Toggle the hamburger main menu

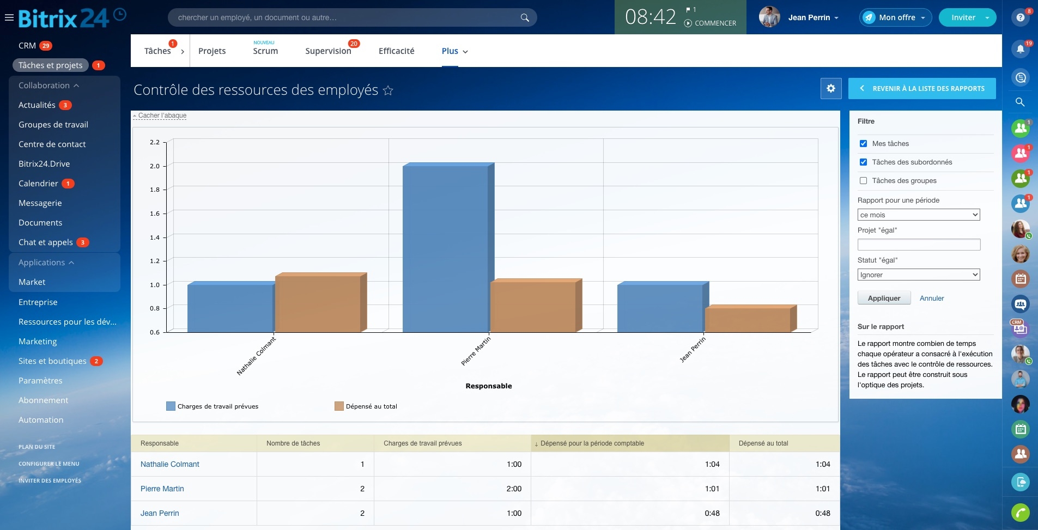coord(9,17)
